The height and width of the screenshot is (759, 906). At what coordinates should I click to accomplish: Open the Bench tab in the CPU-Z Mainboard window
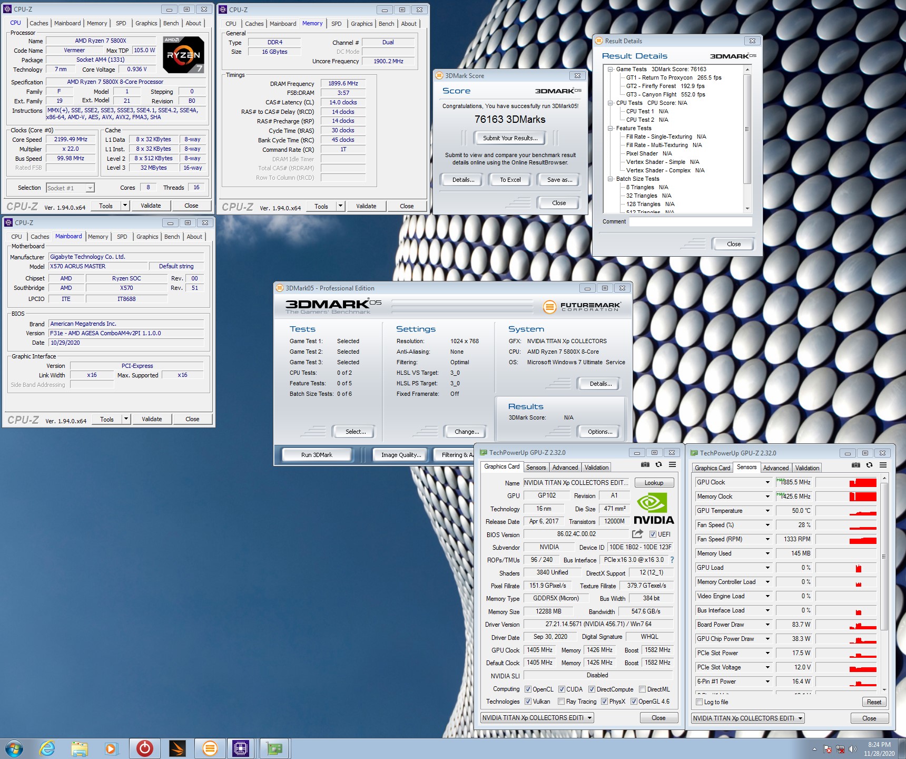[x=172, y=237]
